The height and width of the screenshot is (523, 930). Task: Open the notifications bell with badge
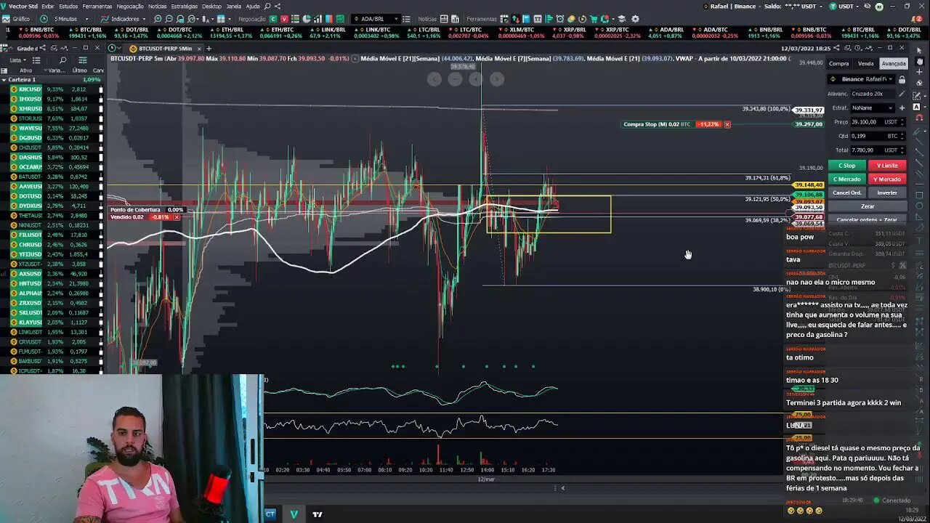pos(915,19)
